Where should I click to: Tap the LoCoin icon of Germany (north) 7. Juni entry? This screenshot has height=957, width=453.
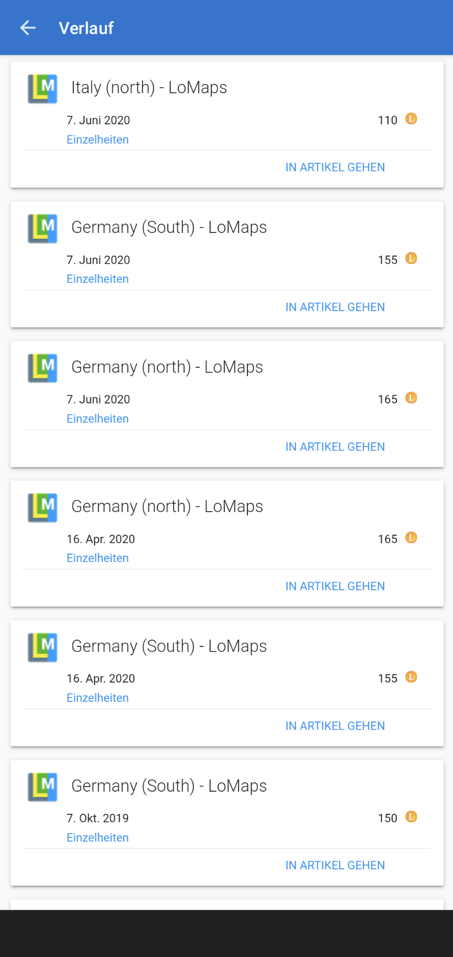(412, 398)
